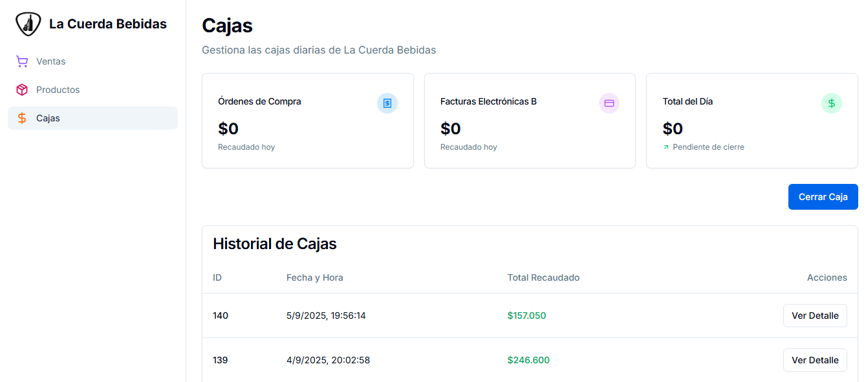Open Ver Detalle for caja 139
The width and height of the screenshot is (866, 382).
[815, 360]
